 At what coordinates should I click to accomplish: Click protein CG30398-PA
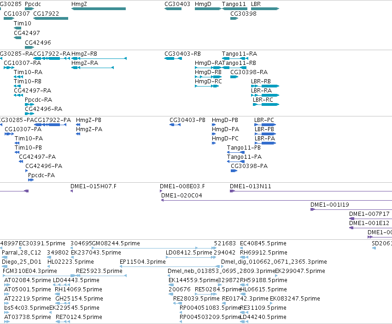tap(234, 171)
